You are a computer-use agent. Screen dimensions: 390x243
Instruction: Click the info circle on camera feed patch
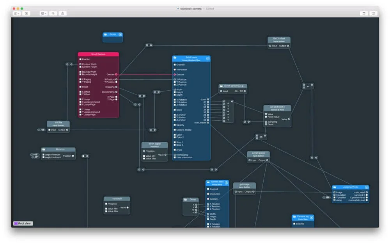(226, 183)
